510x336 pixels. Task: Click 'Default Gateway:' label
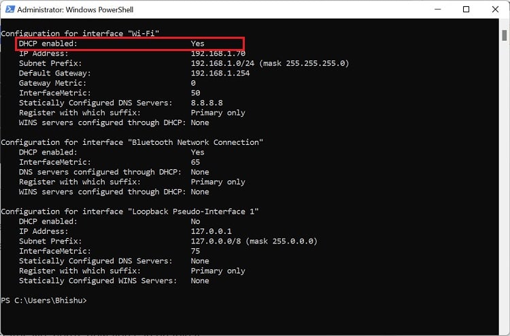(54, 73)
